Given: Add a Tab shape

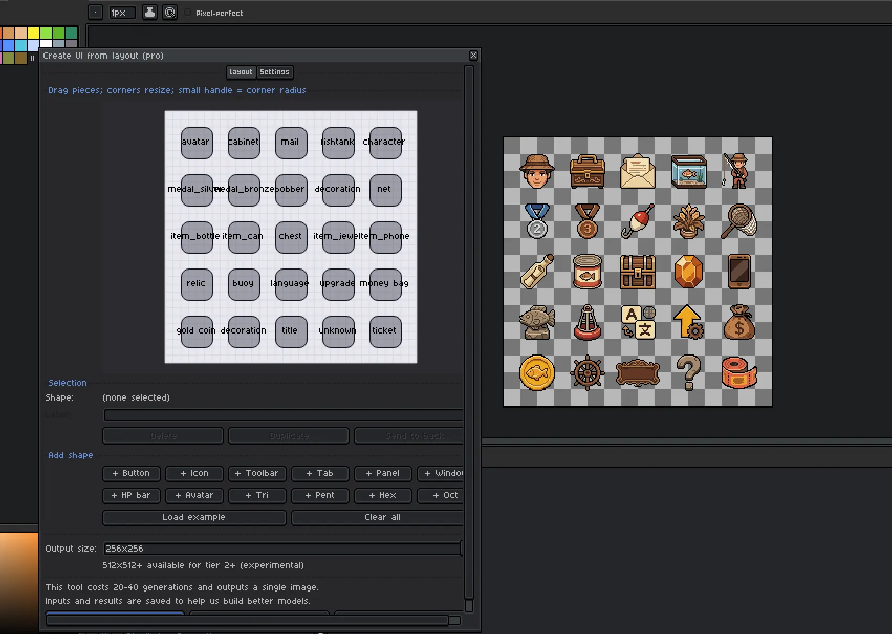Looking at the screenshot, I should 320,474.
